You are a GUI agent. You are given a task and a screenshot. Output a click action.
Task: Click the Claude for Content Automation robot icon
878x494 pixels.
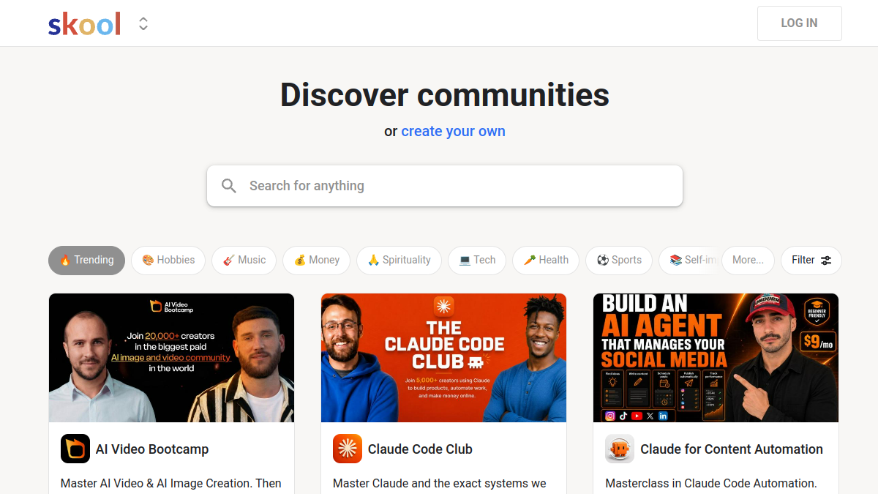coord(620,449)
